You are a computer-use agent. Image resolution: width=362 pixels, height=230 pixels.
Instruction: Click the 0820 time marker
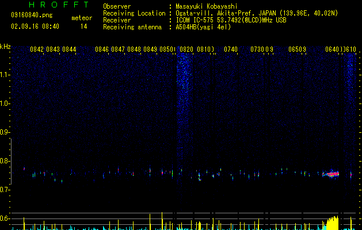186,49
